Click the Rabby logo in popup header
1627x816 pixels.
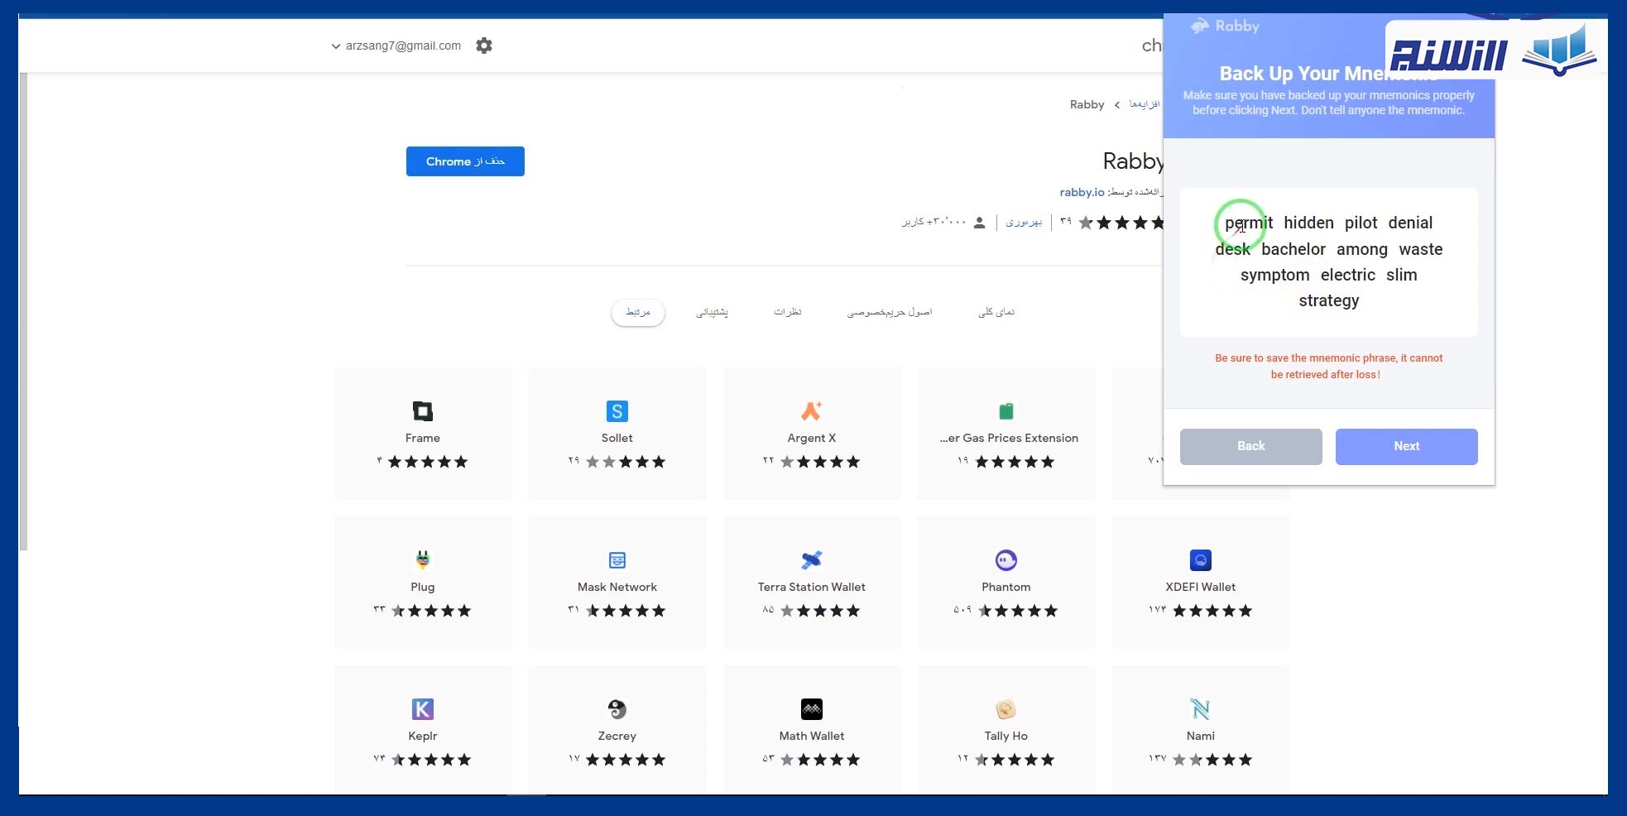pyautogui.click(x=1225, y=26)
